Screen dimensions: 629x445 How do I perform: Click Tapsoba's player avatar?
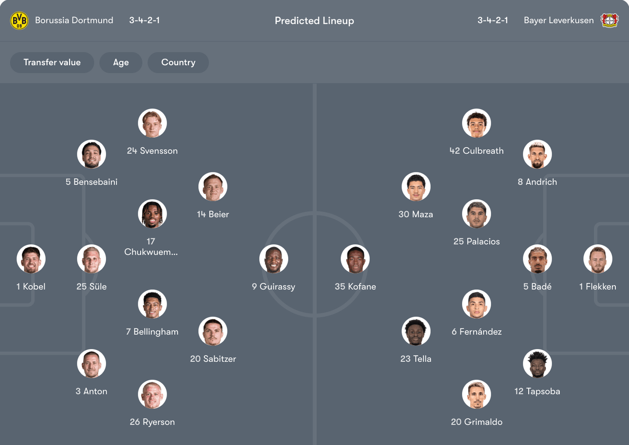(537, 364)
